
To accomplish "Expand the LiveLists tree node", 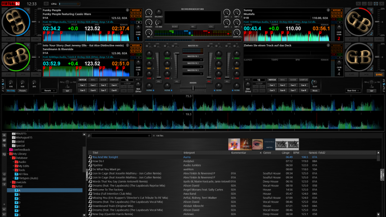I will click(11, 182).
